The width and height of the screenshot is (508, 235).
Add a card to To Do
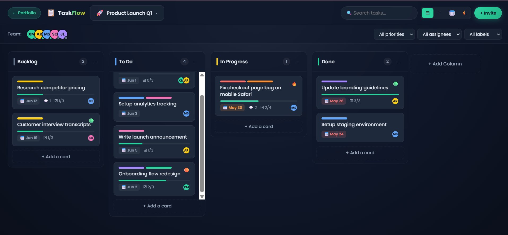(x=157, y=206)
